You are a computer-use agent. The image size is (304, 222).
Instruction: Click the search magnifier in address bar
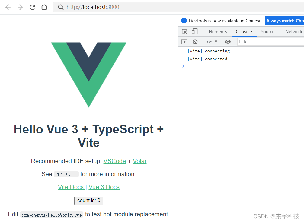click(x=61, y=7)
